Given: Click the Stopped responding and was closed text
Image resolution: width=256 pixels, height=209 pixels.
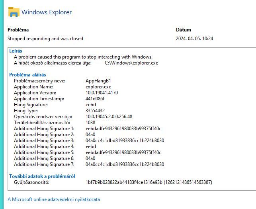Looking at the screenshot, I should tap(45, 39).
